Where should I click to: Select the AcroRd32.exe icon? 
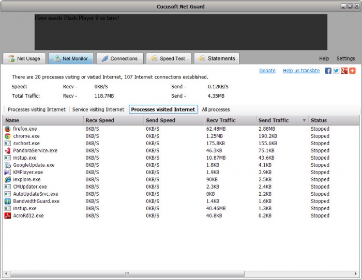[x=8, y=215]
